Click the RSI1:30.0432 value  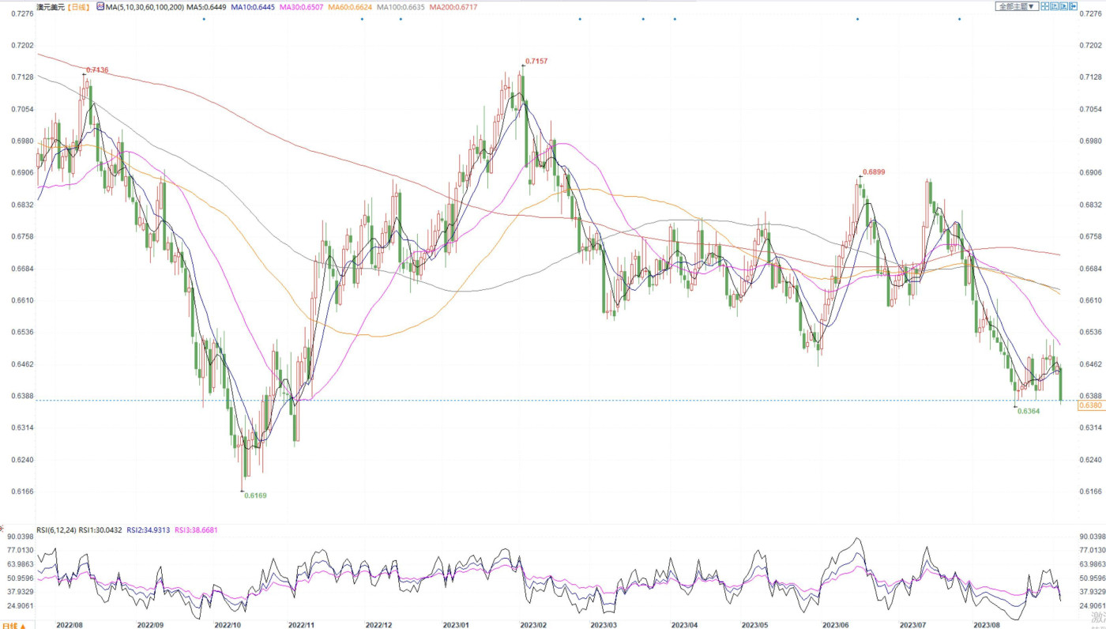click(100, 530)
